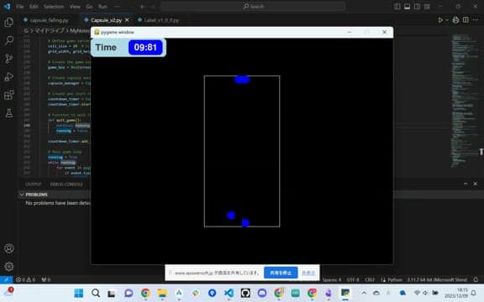484x302 pixels.
Task: Select the Python 3.11.7 interpreter status
Action: 437,280
